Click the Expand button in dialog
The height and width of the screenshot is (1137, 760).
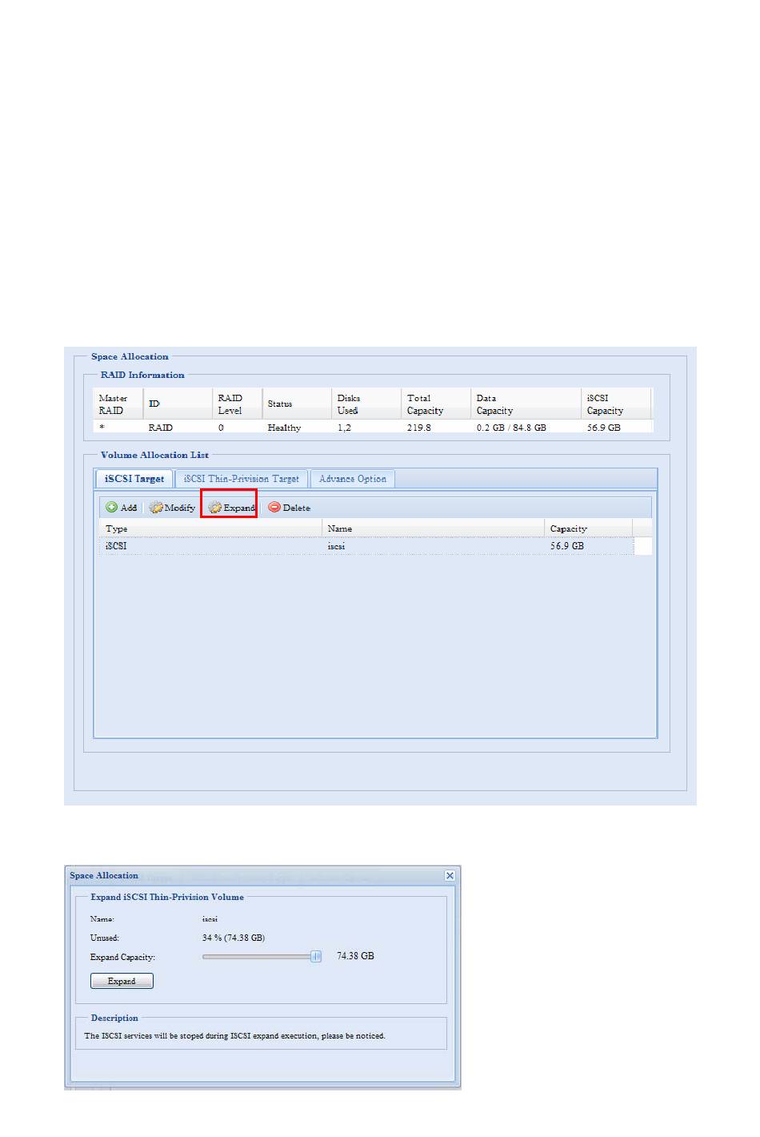pos(122,981)
